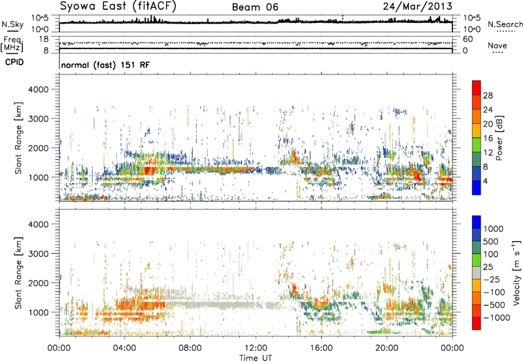523x362 pixels.
Task: Click '3000' on the power panel range axis
Action: (38, 119)
